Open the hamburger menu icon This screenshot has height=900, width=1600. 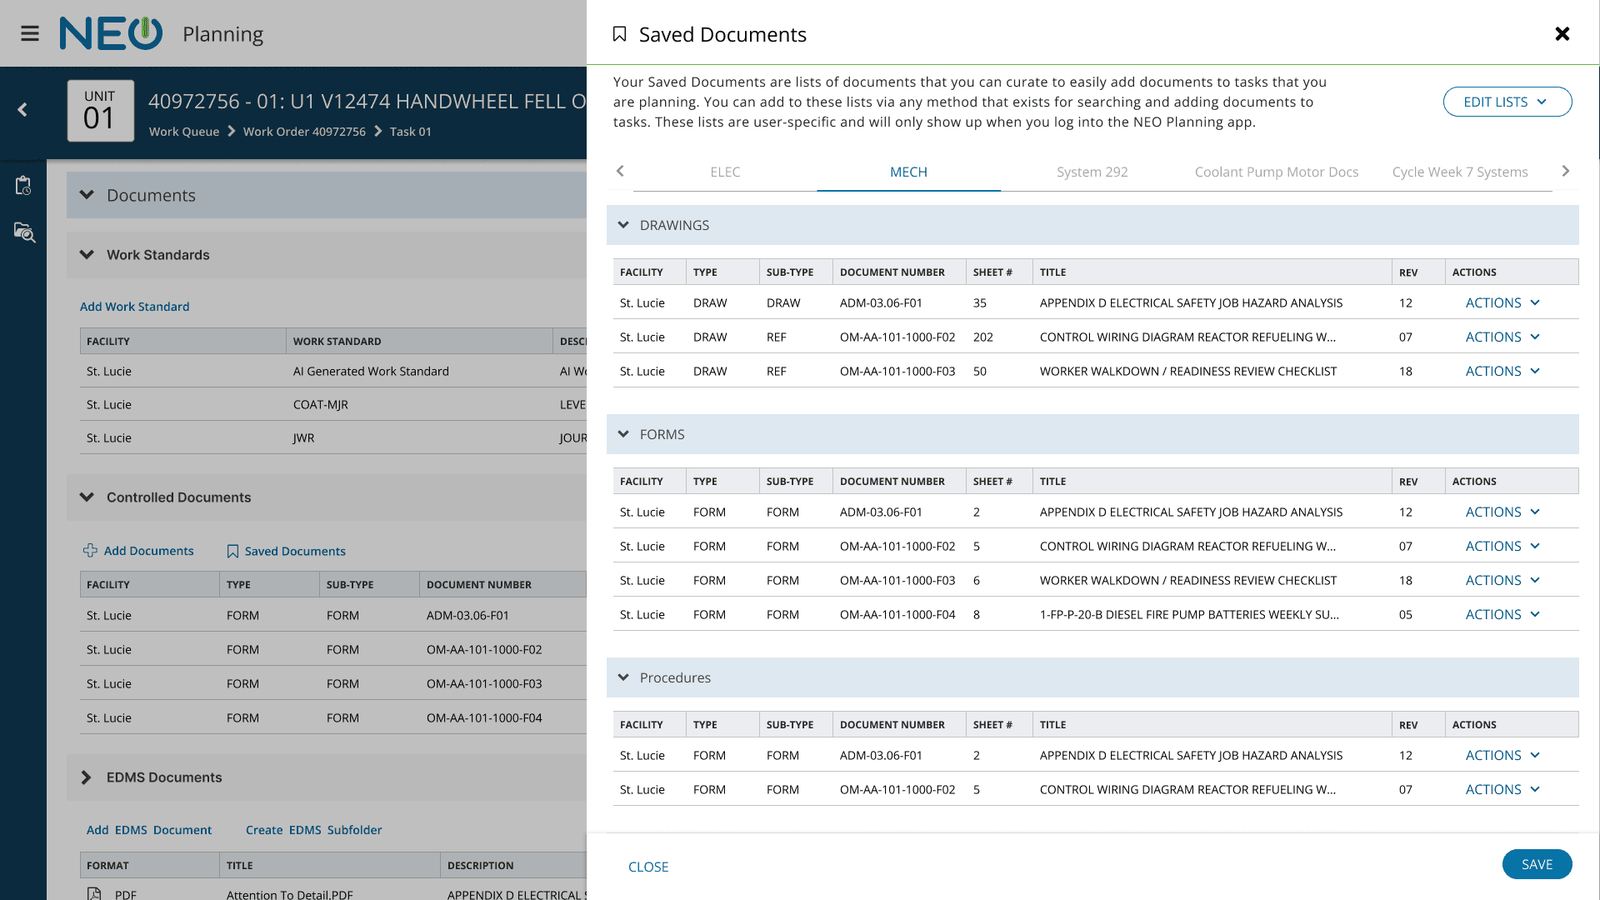click(30, 33)
